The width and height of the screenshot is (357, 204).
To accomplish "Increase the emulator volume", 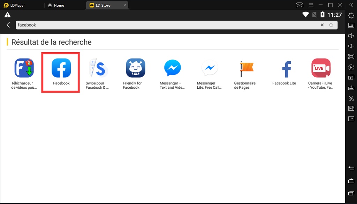I will (351, 36).
